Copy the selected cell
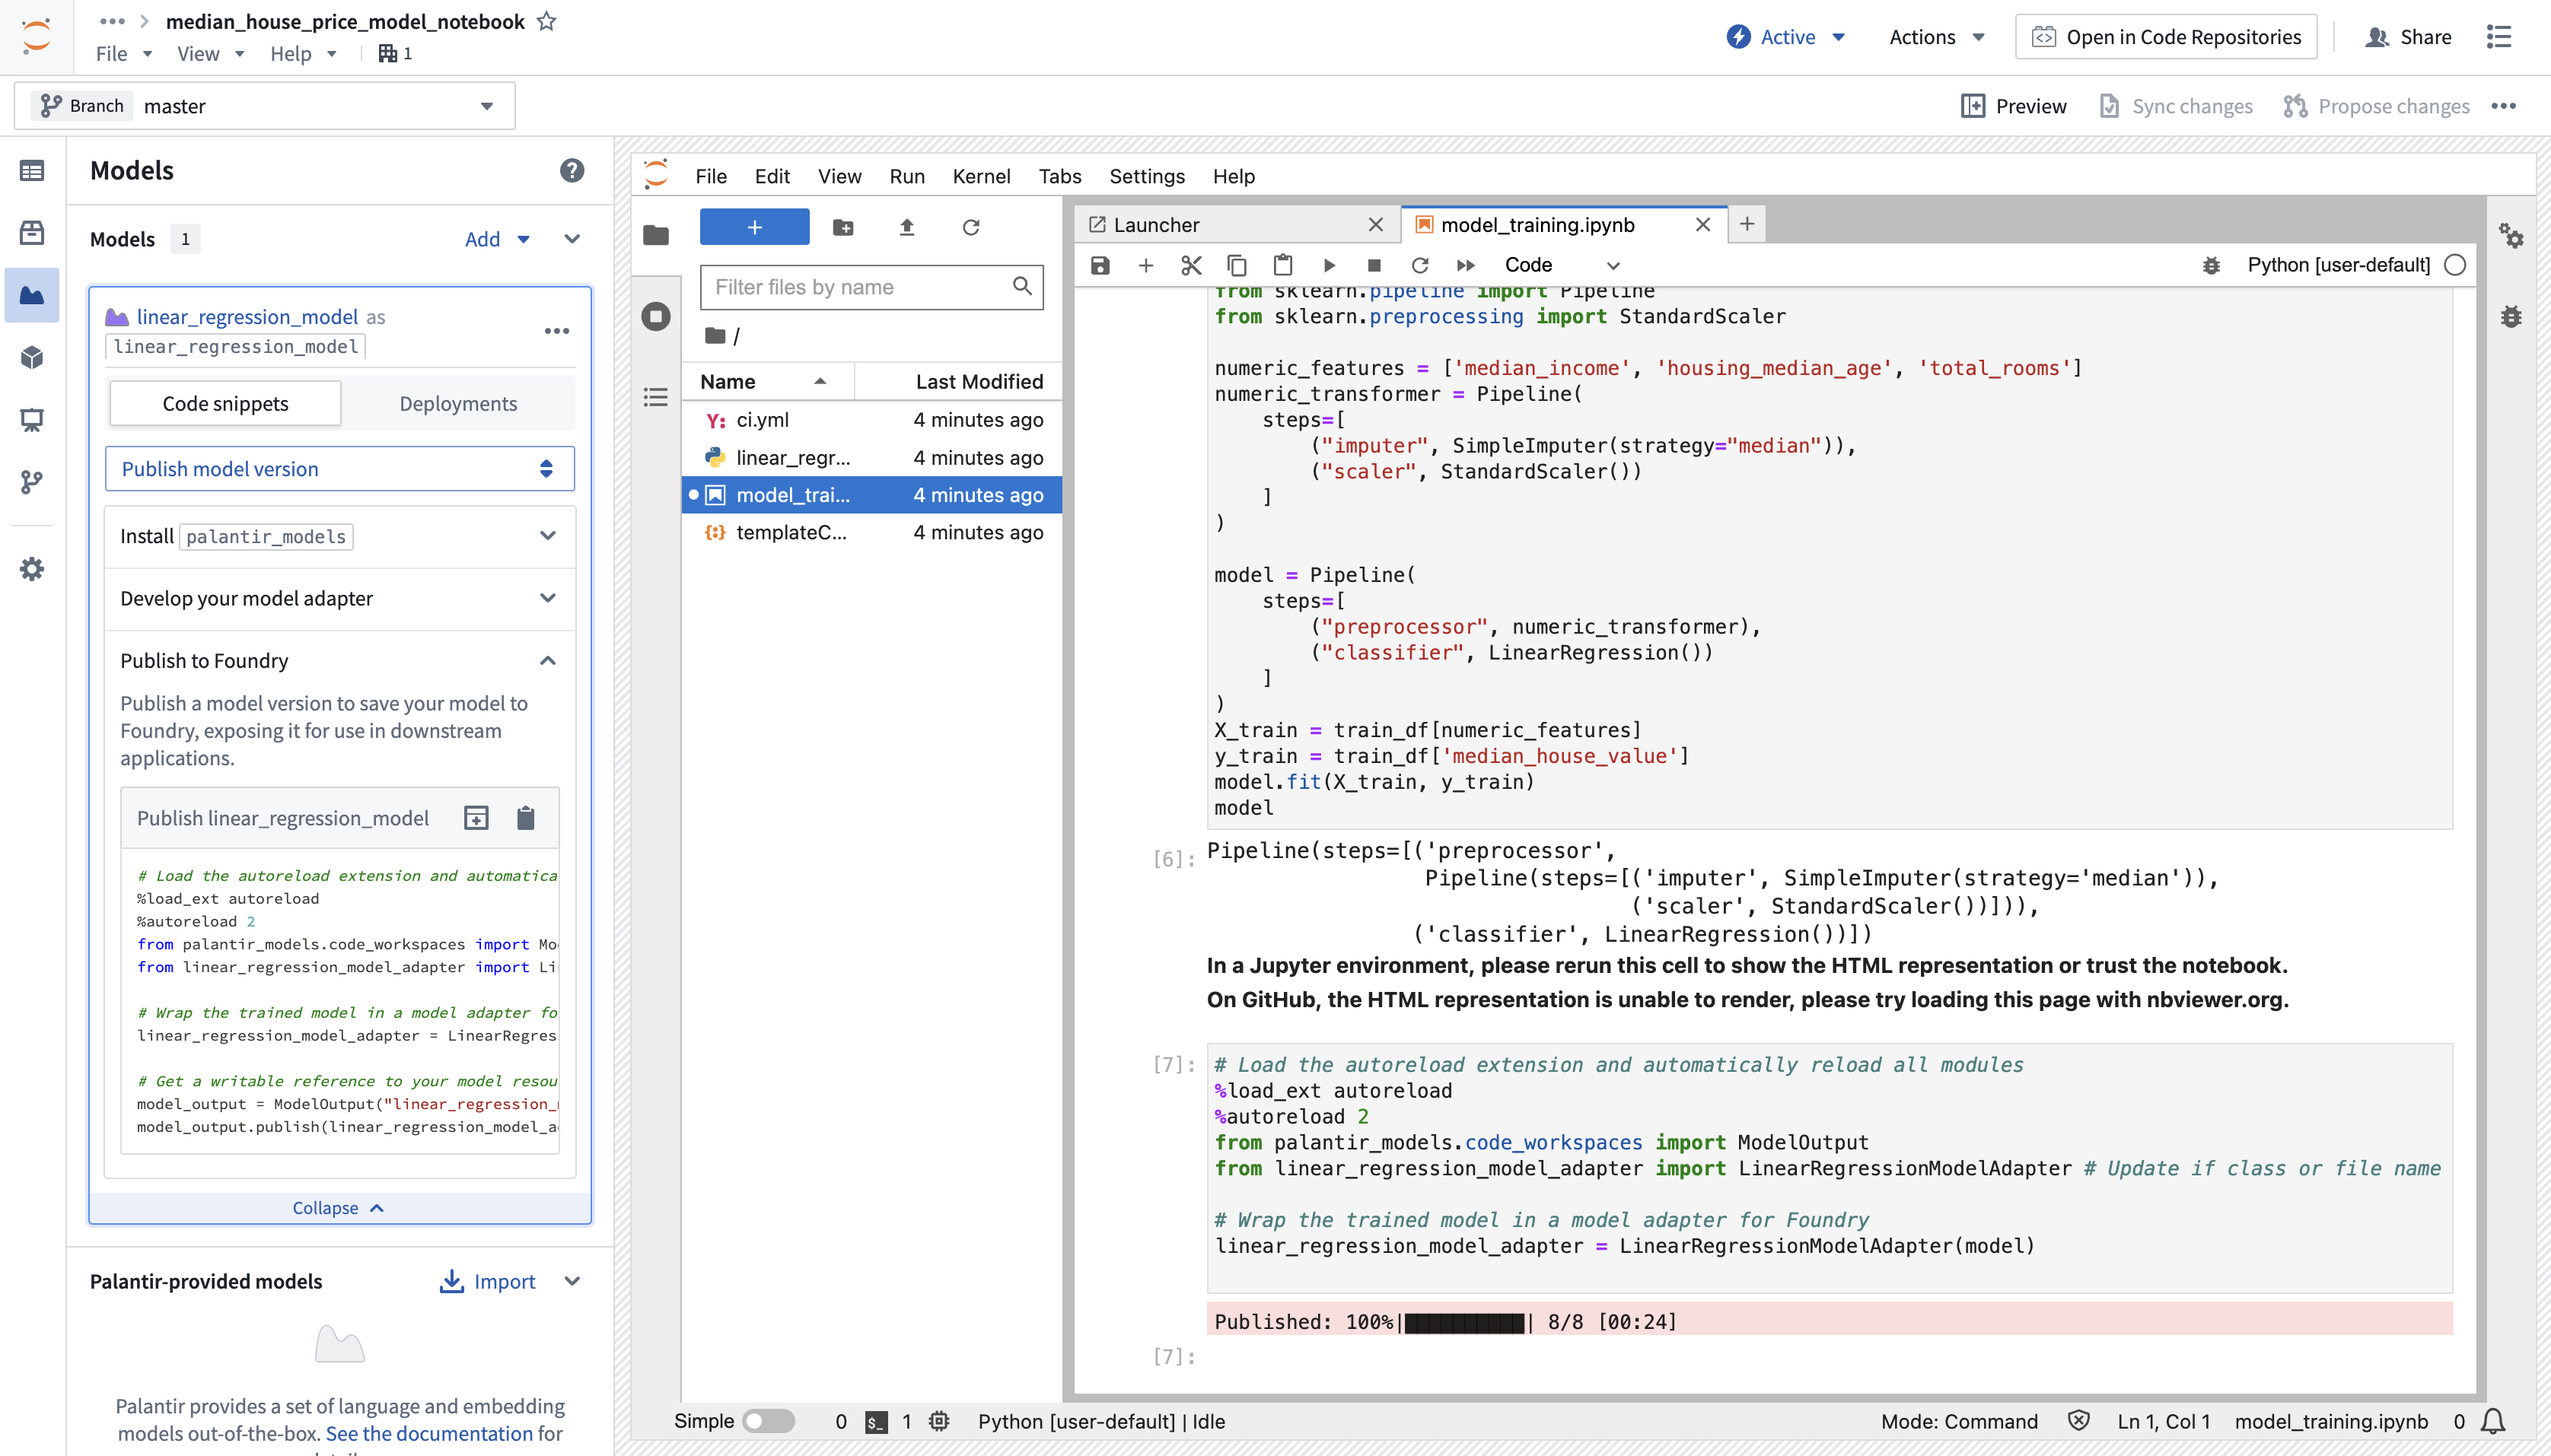This screenshot has width=2551, height=1456. coord(1237,265)
